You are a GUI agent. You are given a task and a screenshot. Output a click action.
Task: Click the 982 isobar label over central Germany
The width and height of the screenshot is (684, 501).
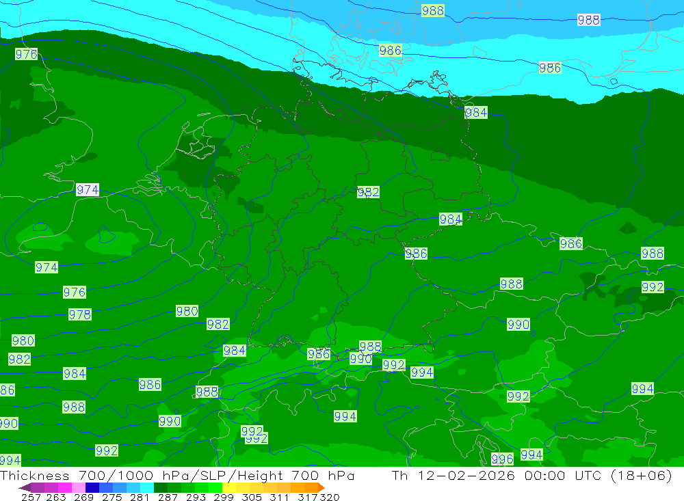tap(368, 192)
